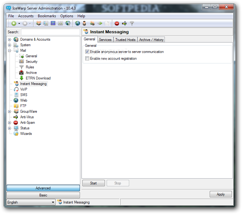Expand the System tree node
Screen dimensions: 242x214
click(x=10, y=45)
